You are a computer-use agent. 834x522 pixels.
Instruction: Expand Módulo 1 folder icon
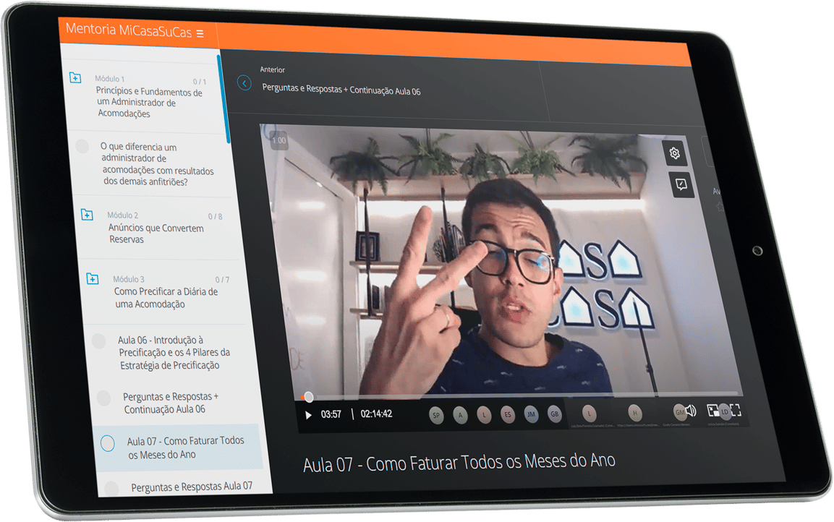point(75,78)
